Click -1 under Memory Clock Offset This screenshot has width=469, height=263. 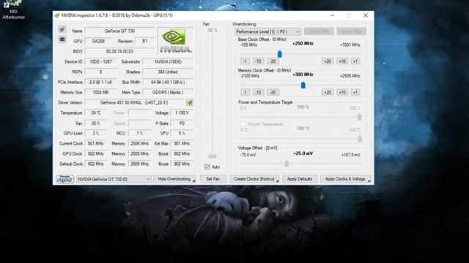click(245, 92)
